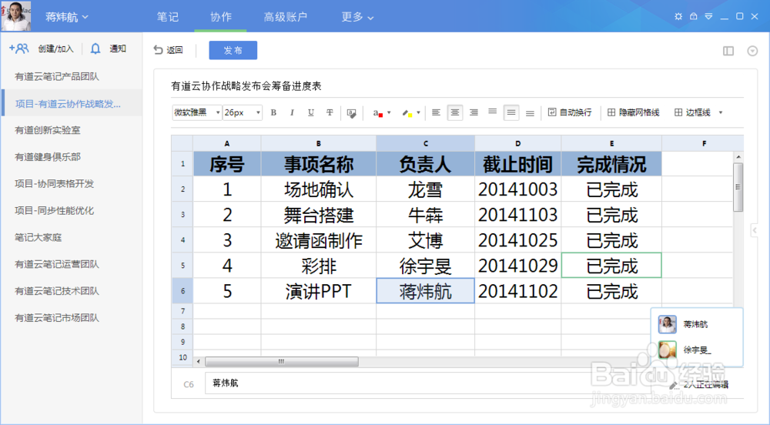The height and width of the screenshot is (425, 770).
Task: Align text to bottom vertically
Action: click(530, 113)
